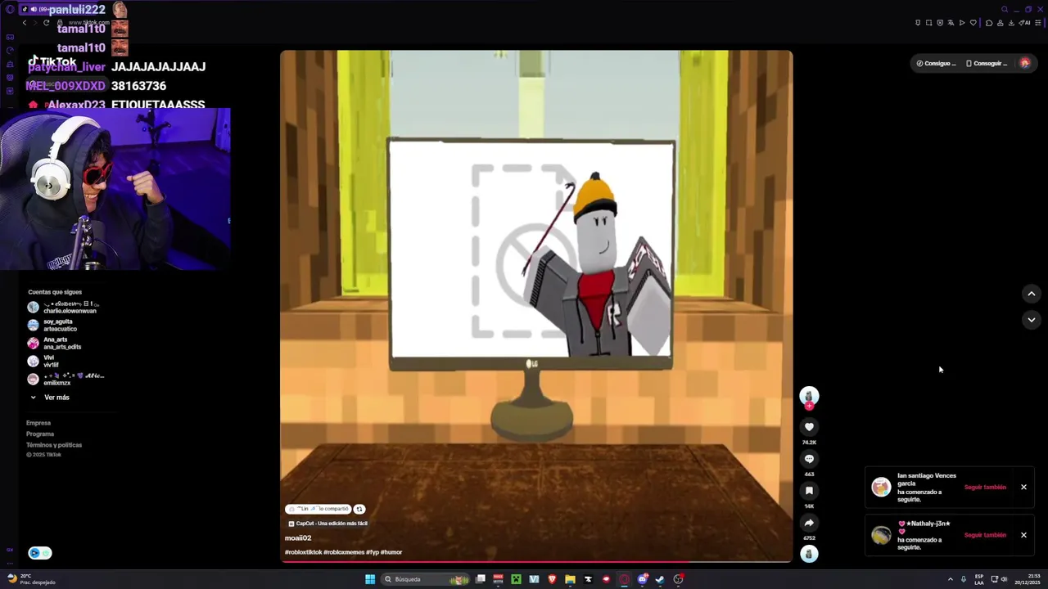Follow back Nathaly-j3n with Seguir también
1048x589 pixels.
985,535
